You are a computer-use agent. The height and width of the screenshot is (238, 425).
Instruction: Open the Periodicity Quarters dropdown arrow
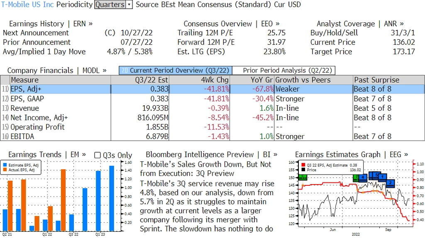click(129, 5)
